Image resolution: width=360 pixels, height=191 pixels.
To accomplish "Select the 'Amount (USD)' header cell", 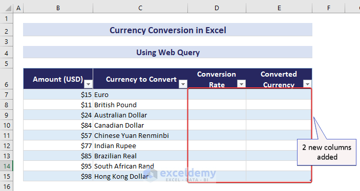I will [58, 79].
